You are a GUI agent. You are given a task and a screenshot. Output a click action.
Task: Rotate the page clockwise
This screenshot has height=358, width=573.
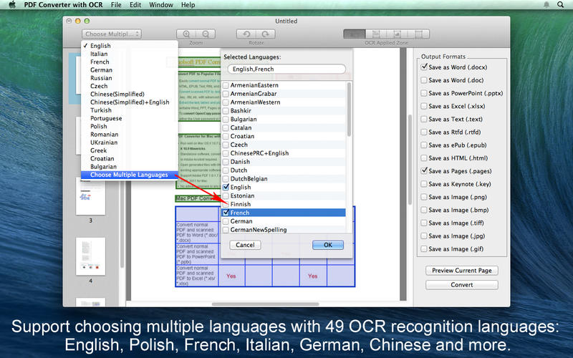pos(265,34)
